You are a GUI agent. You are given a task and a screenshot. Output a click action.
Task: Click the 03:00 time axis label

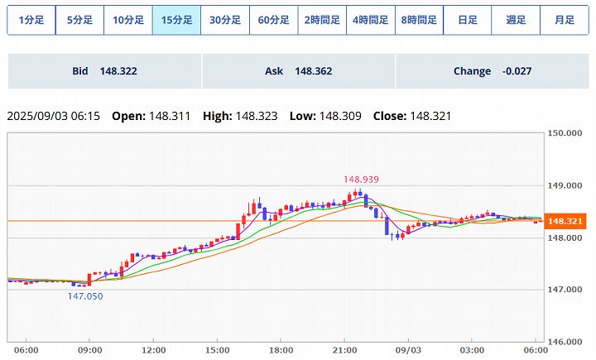point(472,350)
